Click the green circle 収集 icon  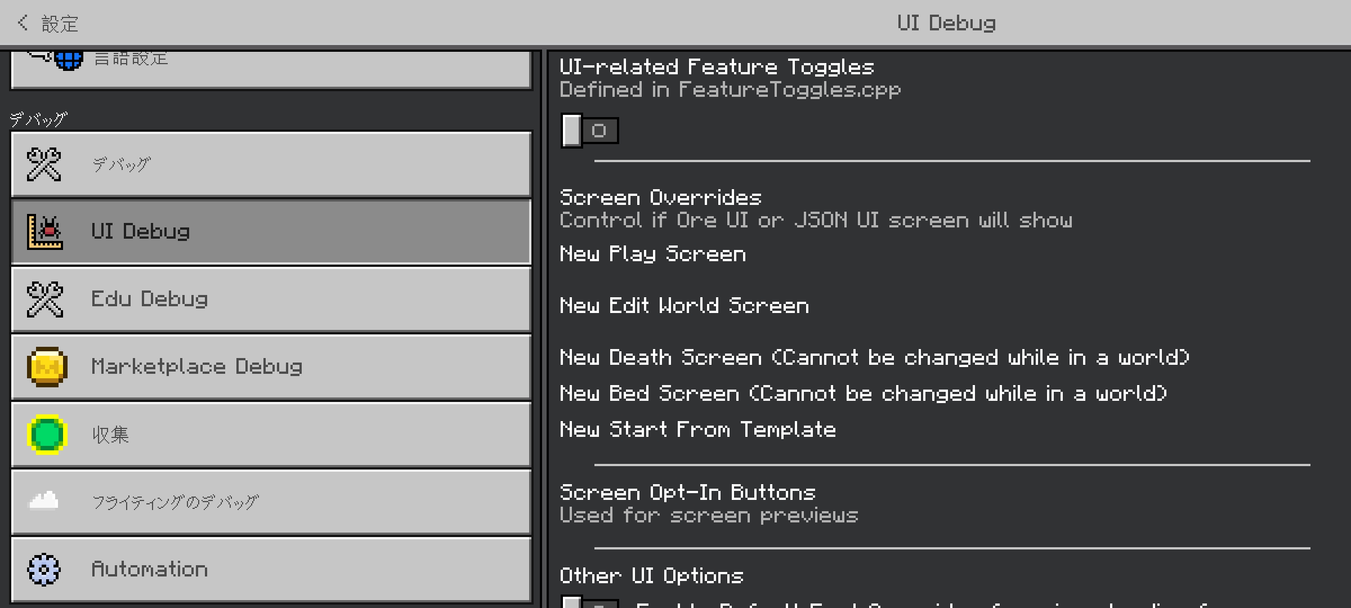(47, 434)
